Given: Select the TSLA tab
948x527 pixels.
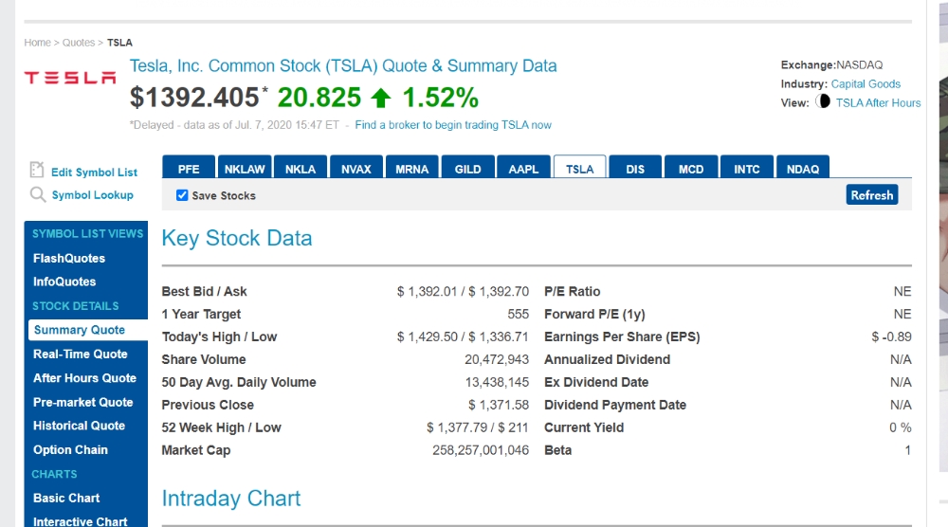Looking at the screenshot, I should tap(580, 167).
